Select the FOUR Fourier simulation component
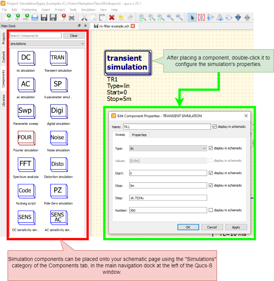 26,141
